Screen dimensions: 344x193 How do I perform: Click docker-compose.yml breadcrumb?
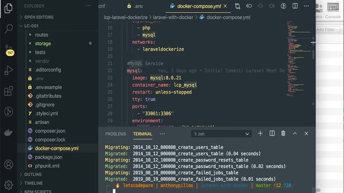(x=228, y=17)
